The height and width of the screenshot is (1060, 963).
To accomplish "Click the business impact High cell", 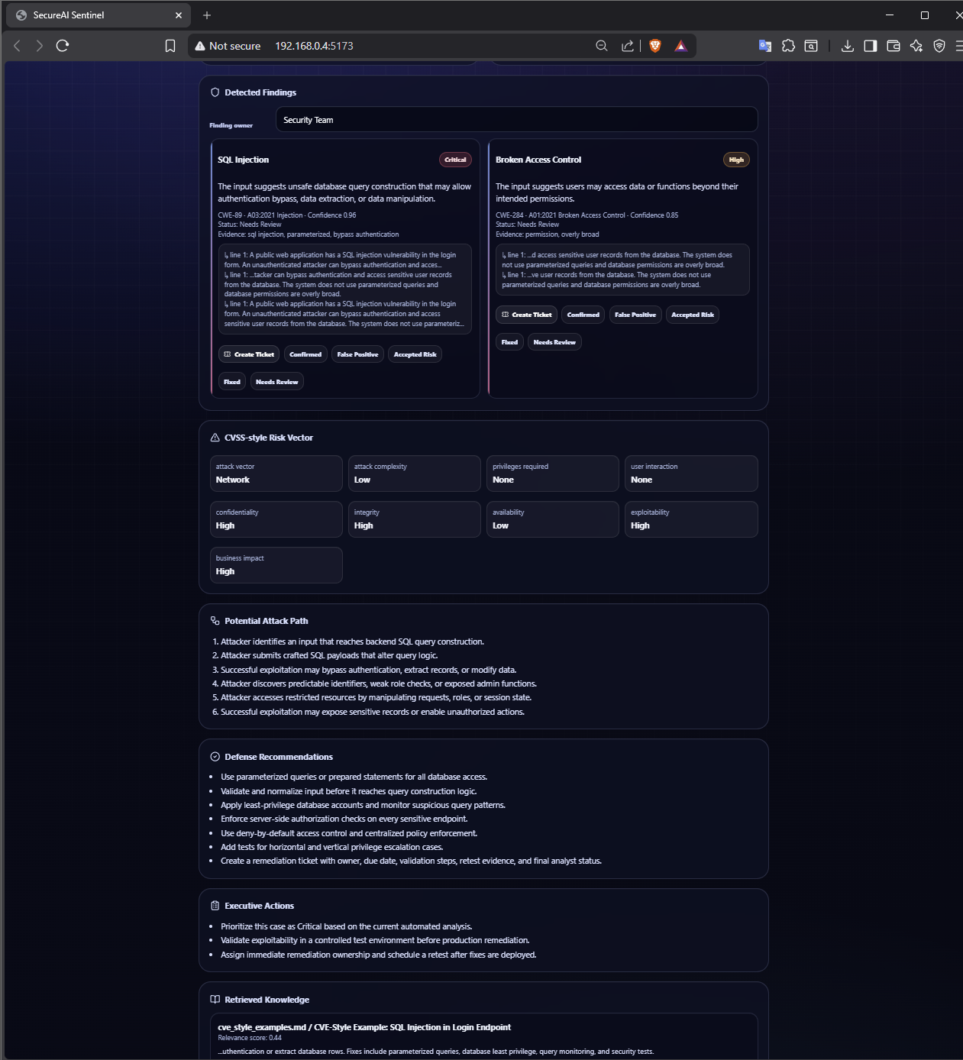I will click(x=276, y=565).
